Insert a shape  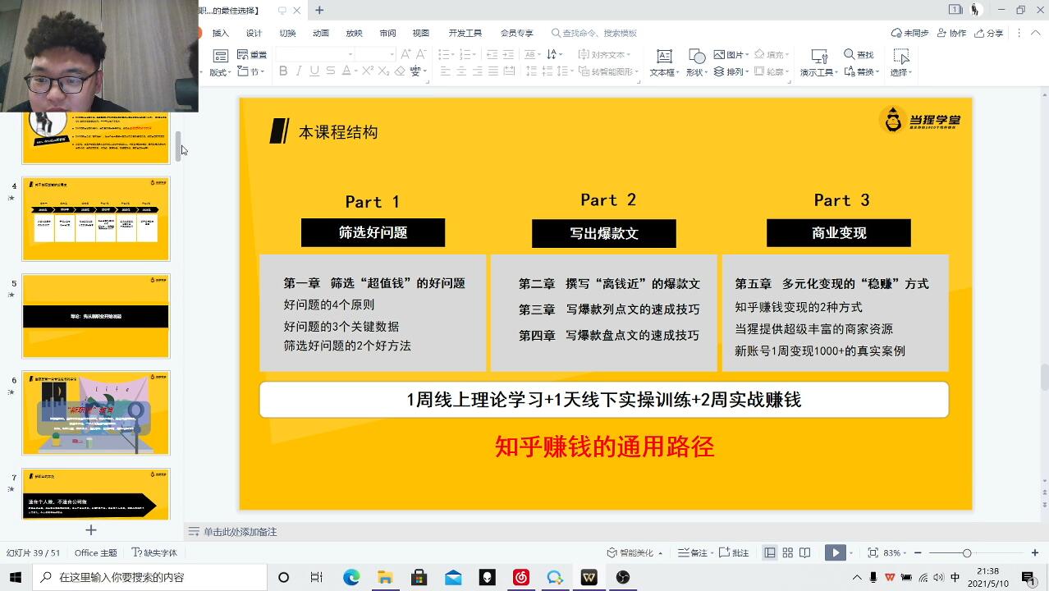(x=696, y=62)
